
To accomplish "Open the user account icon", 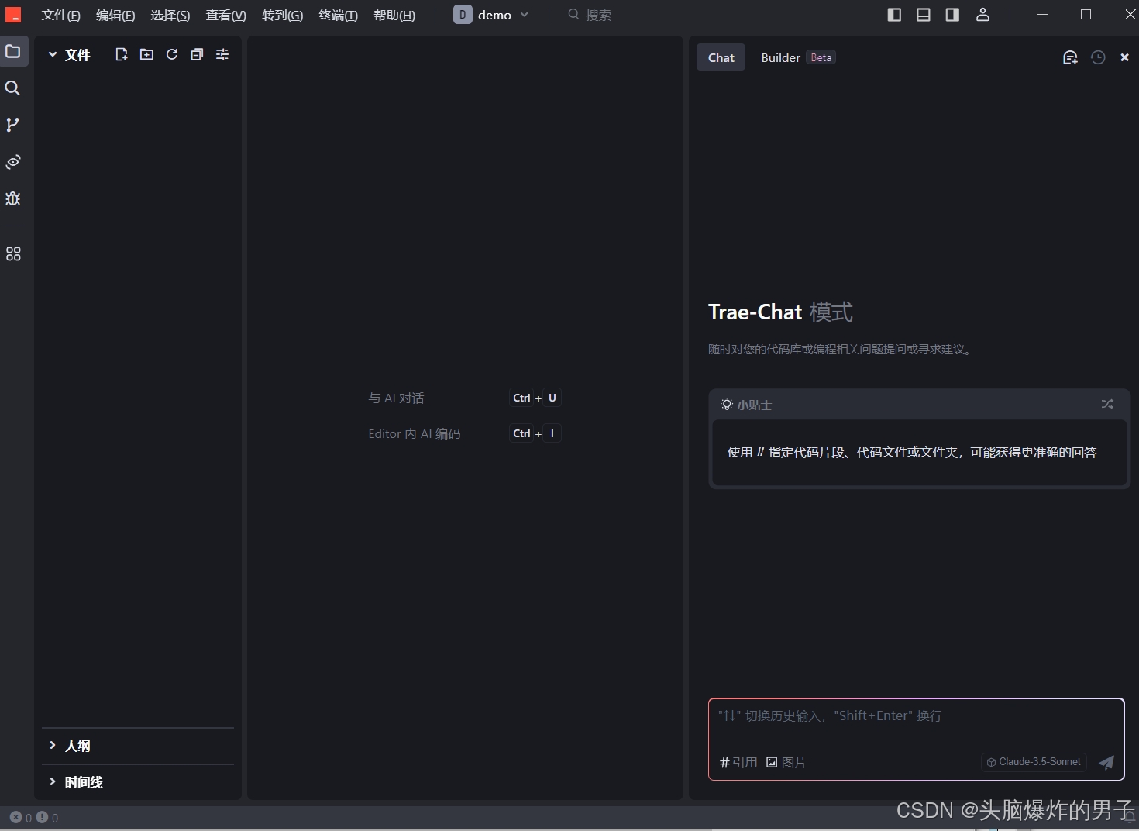I will (x=982, y=15).
